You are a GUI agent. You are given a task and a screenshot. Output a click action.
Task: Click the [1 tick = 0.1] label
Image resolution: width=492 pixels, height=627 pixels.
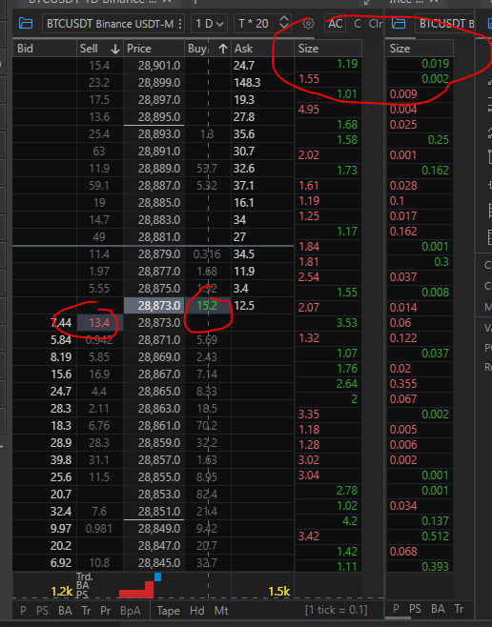click(336, 610)
